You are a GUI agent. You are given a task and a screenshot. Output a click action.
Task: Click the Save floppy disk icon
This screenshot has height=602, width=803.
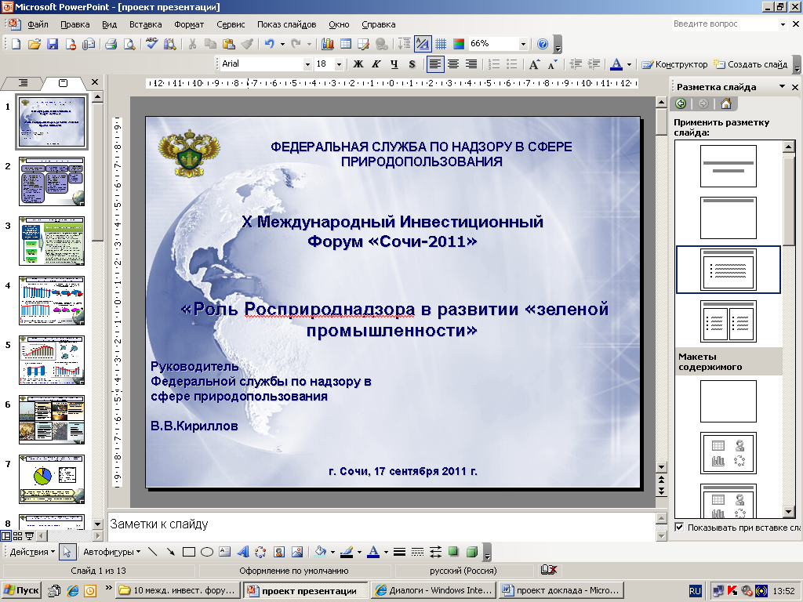click(53, 44)
